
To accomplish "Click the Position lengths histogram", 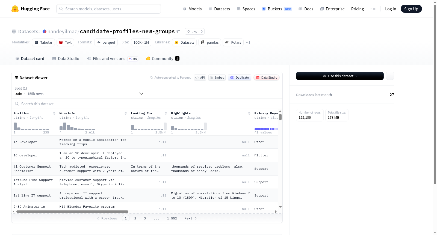I will [31, 126].
